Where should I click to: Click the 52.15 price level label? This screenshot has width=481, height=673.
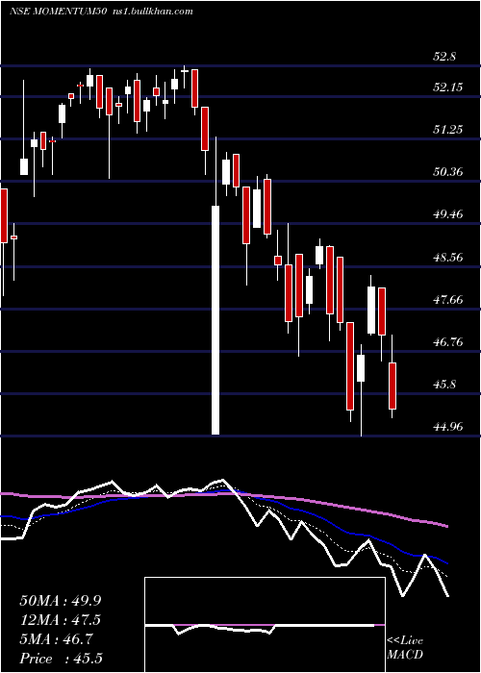pos(448,87)
